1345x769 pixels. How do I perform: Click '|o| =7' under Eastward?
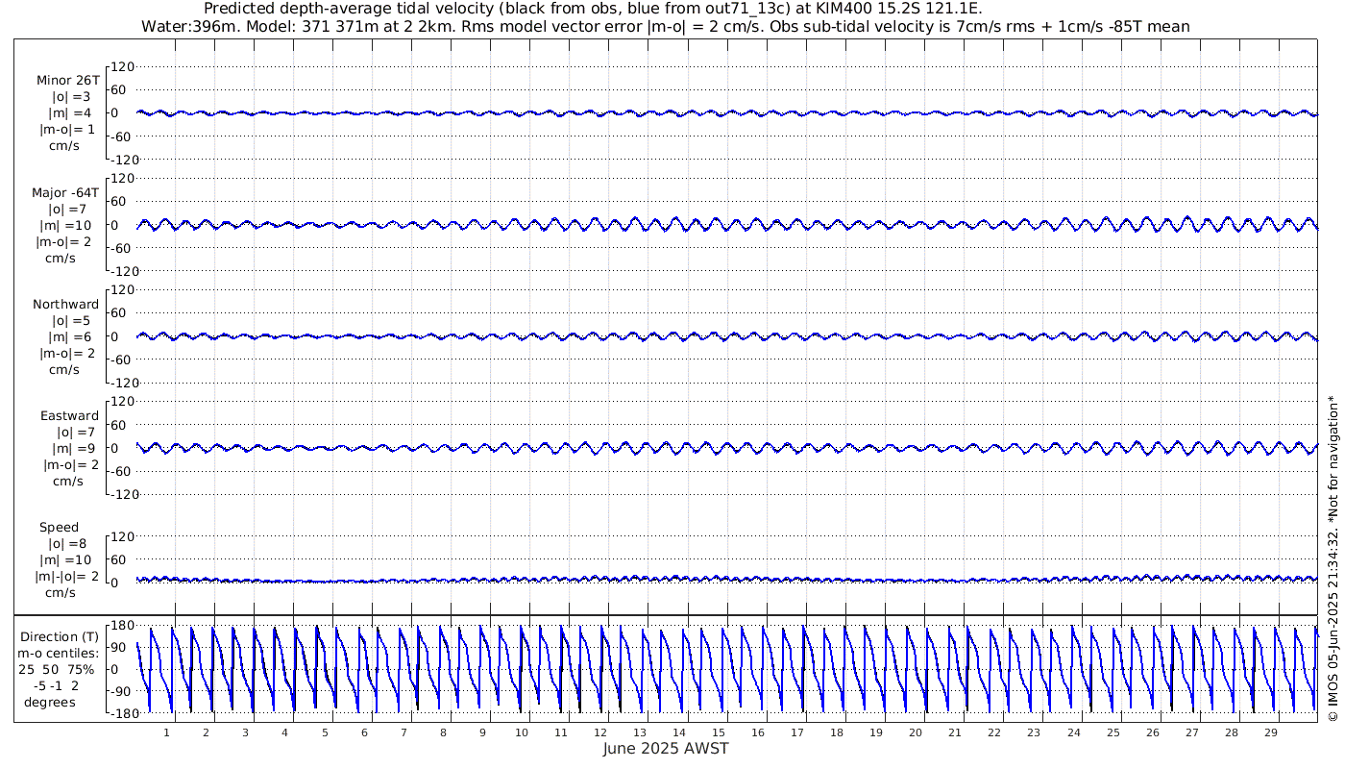[x=74, y=433]
